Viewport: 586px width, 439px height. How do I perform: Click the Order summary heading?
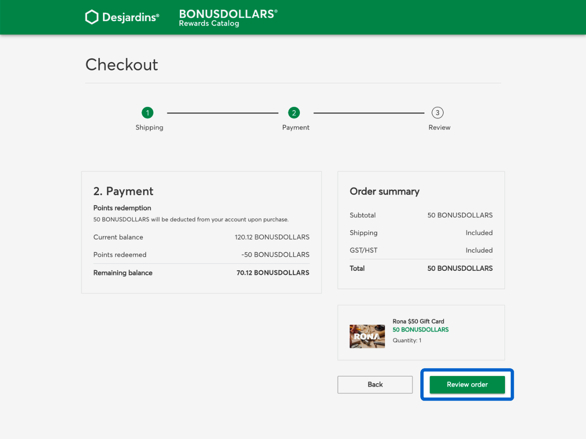[385, 192]
